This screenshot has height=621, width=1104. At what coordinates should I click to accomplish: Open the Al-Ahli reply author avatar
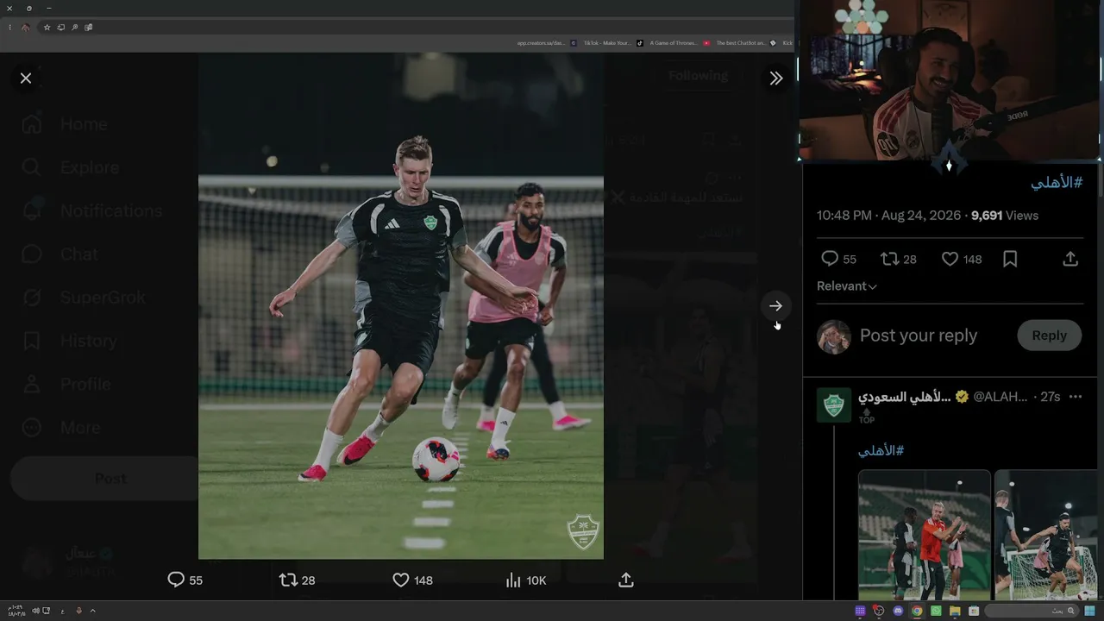point(834,405)
